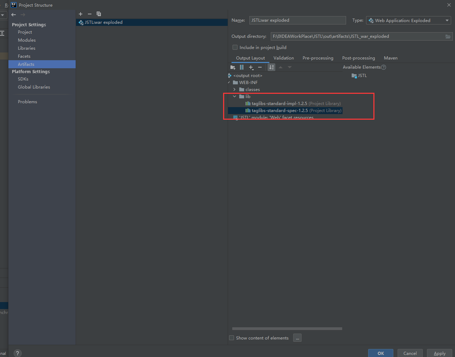
Task: Switch to the Validation tab
Action: click(284, 58)
